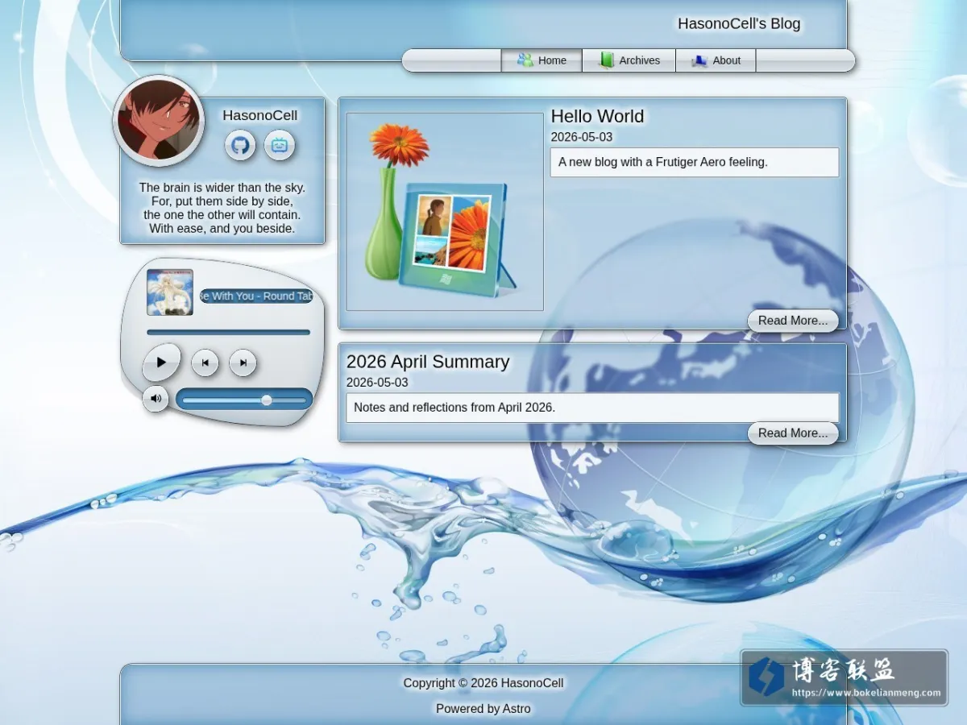Click the HasonoCell's Blog site title
The width and height of the screenshot is (967, 725).
739,24
